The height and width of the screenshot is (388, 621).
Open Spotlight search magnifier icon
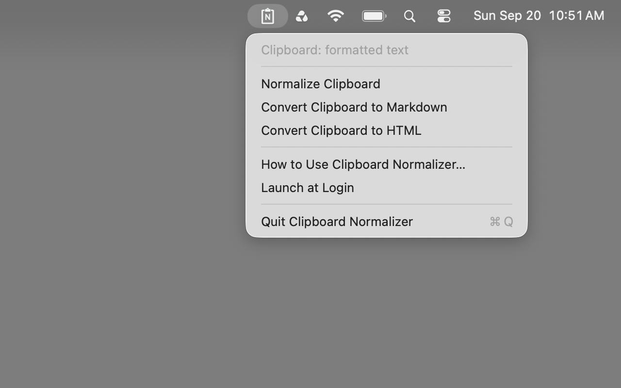(x=409, y=16)
